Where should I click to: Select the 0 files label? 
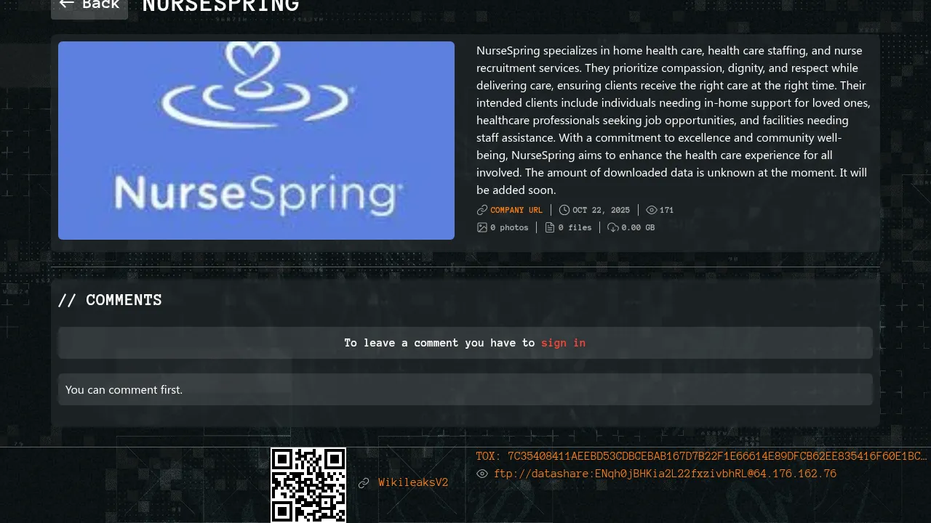point(575,227)
